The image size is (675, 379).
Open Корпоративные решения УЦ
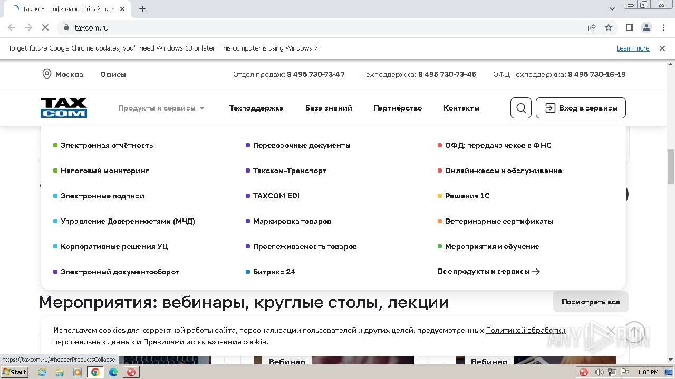[114, 246]
